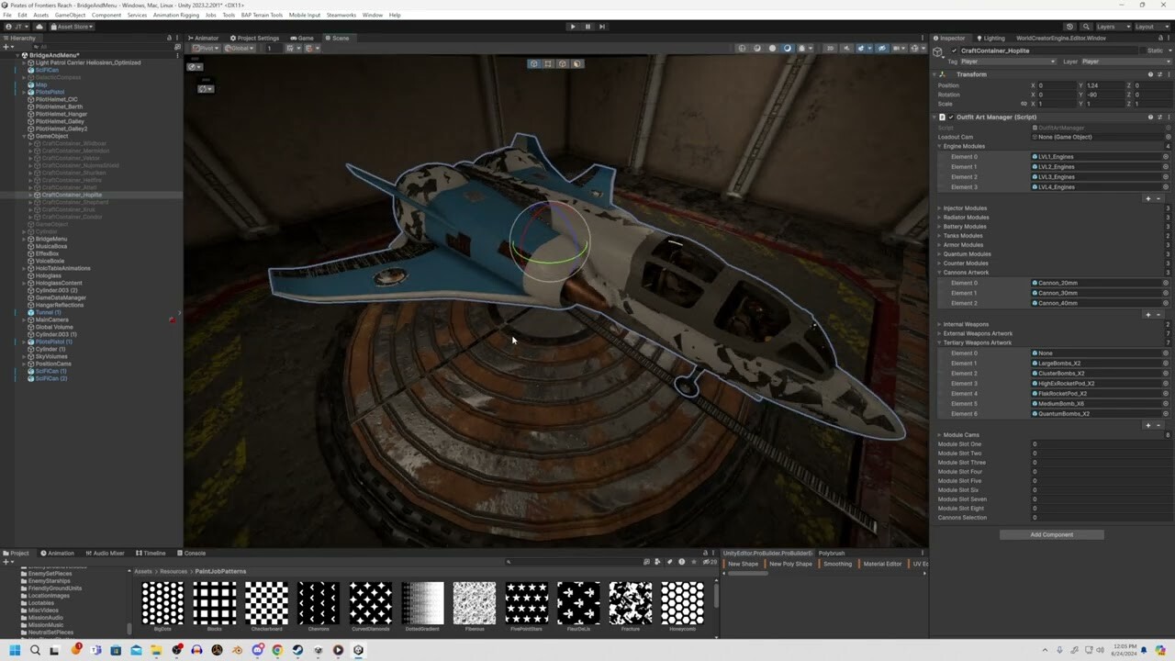Enable the Static checkbox in Inspector
The image size is (1175, 661).
[1142, 52]
